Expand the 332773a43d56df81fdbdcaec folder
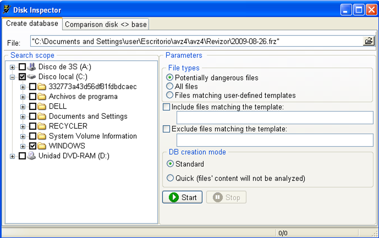 pyautogui.click(x=23, y=87)
